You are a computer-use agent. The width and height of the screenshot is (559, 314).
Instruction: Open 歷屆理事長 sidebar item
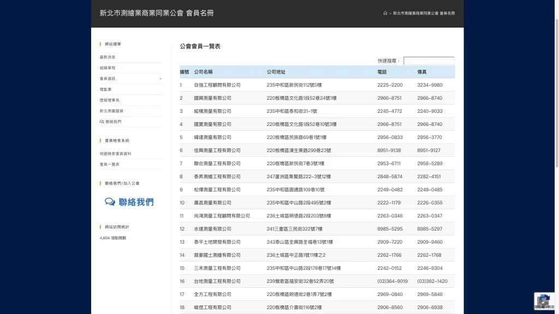pyautogui.click(x=109, y=100)
